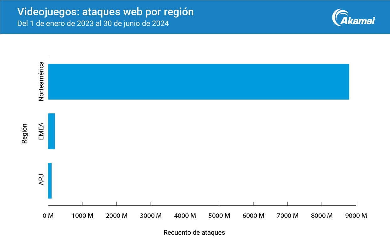390x250 pixels.
Task: Click the 'Región' y-axis title
Action: pyautogui.click(x=24, y=133)
